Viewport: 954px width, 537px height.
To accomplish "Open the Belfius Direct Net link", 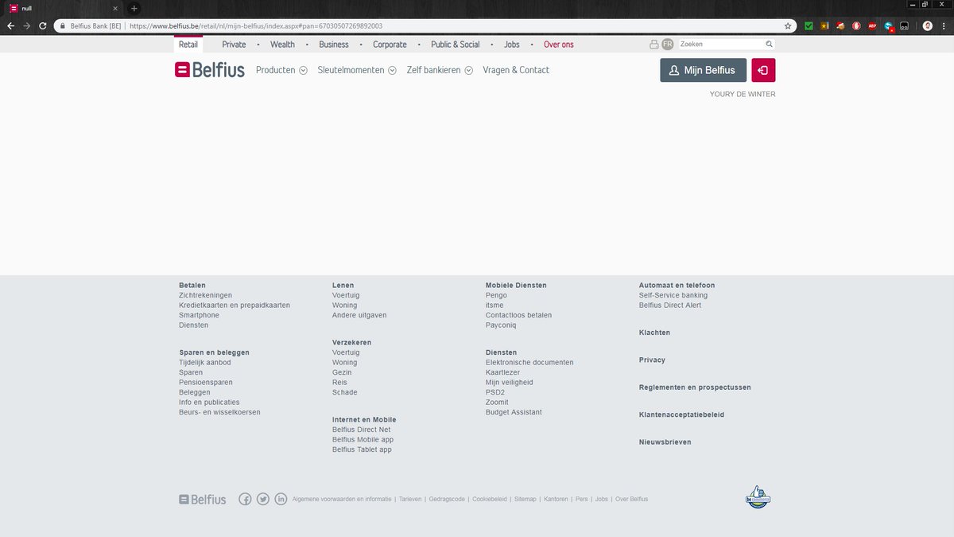I will point(362,430).
